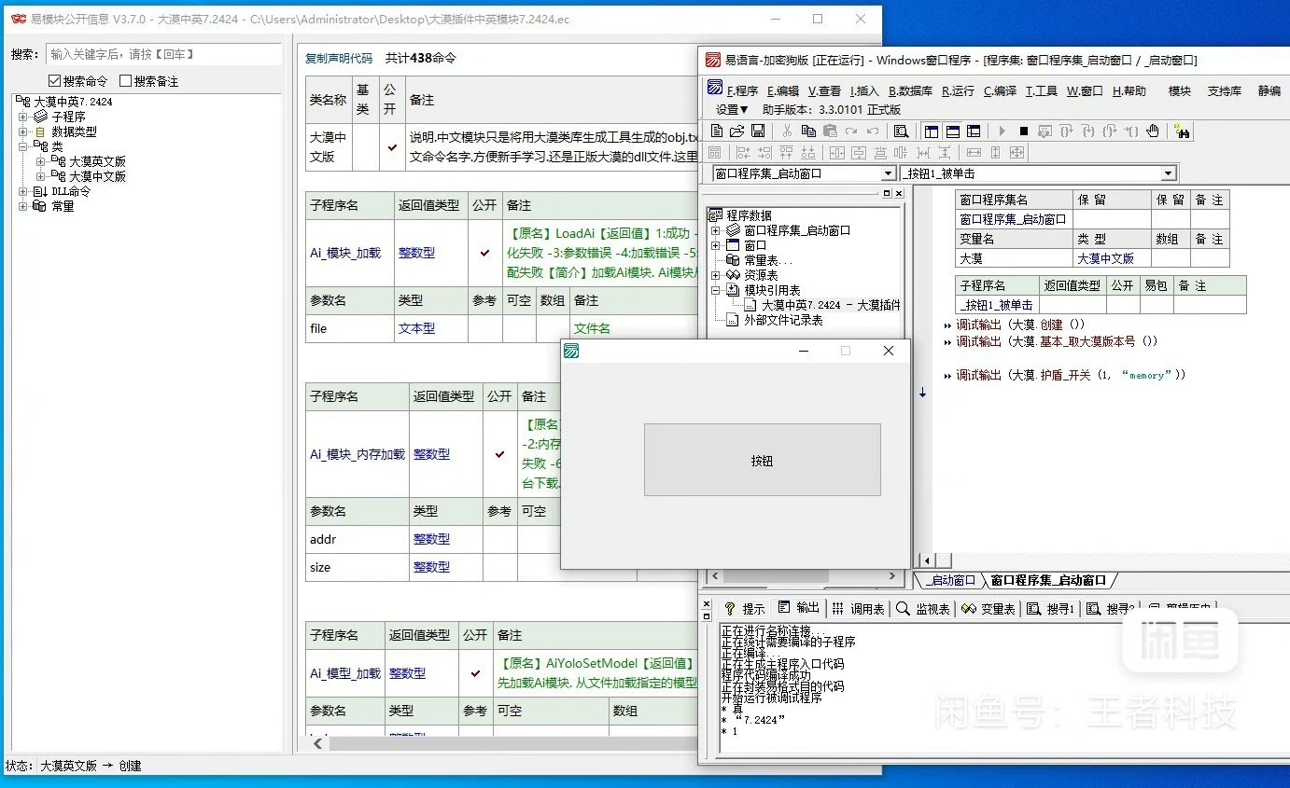The width and height of the screenshot is (1290, 788).
Task: Expand the 资源表 node in program tree
Action: [716, 275]
